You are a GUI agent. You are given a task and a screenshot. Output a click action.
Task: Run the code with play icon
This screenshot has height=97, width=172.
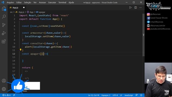coord(130,8)
